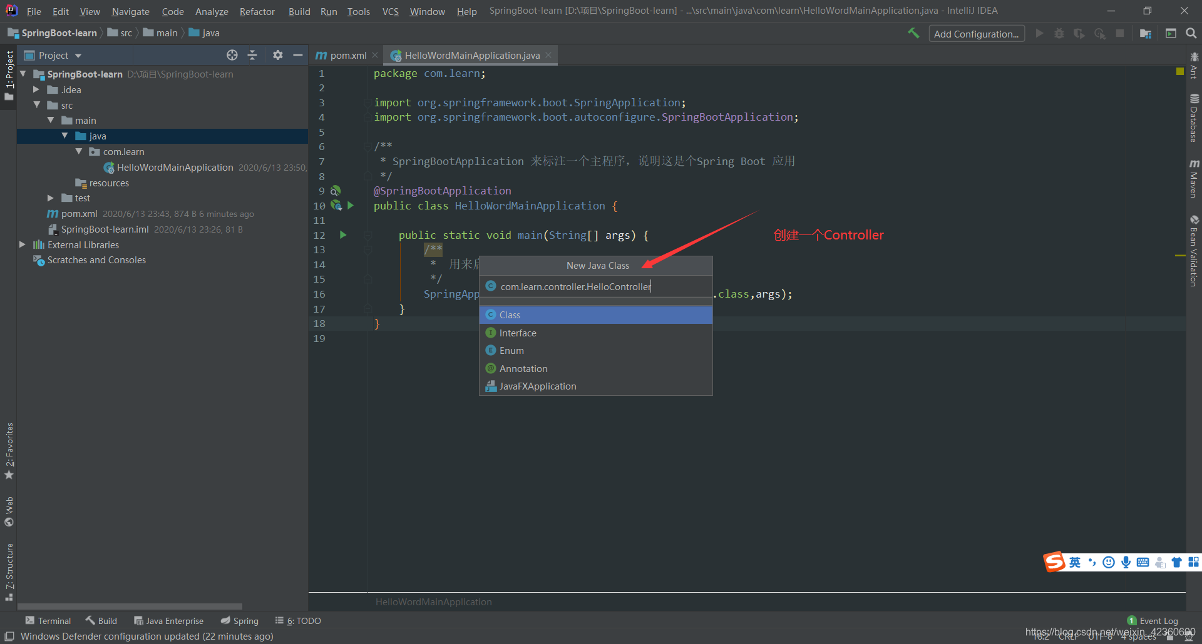This screenshot has width=1202, height=644.
Task: Click Add Configuration button
Action: pos(976,34)
